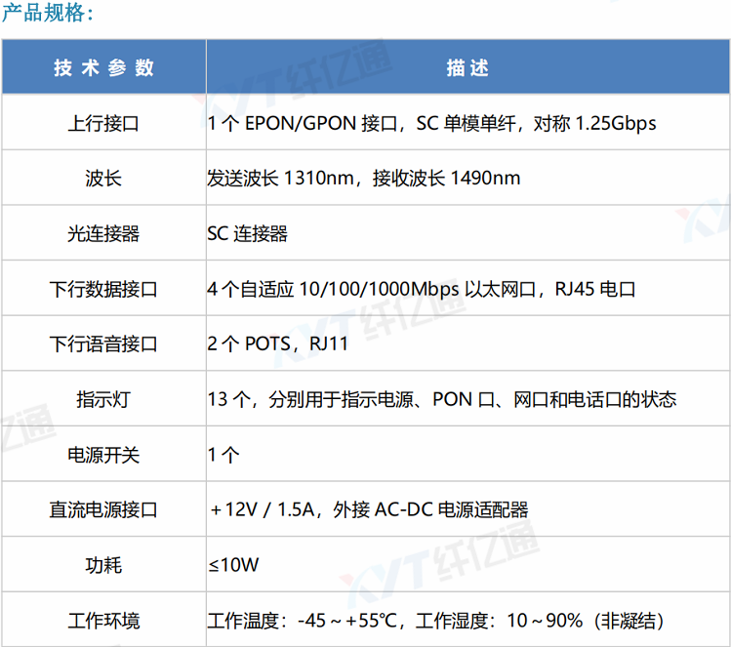Click the 产品规格 heading text
Viewport: 731px width, 647px height.
[x=49, y=14]
